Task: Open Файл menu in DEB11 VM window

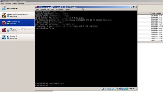Action: (37, 9)
